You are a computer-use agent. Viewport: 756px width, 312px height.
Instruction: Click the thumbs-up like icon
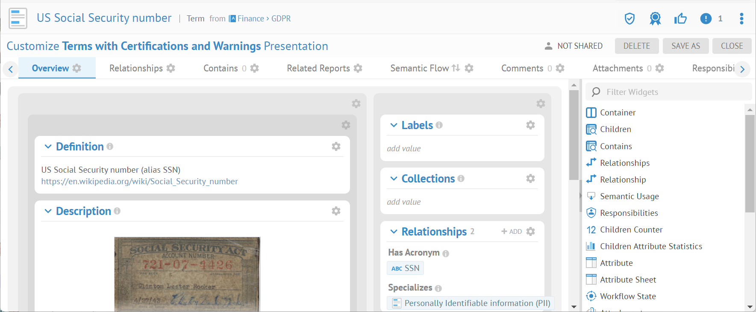click(x=680, y=18)
